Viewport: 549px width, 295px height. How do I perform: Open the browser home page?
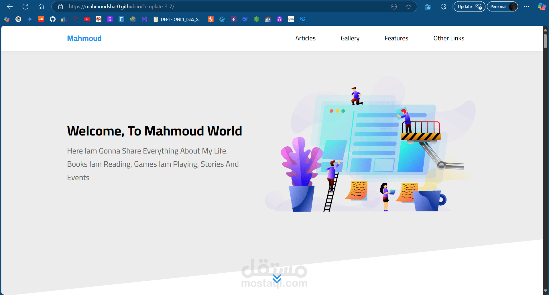pyautogui.click(x=41, y=7)
